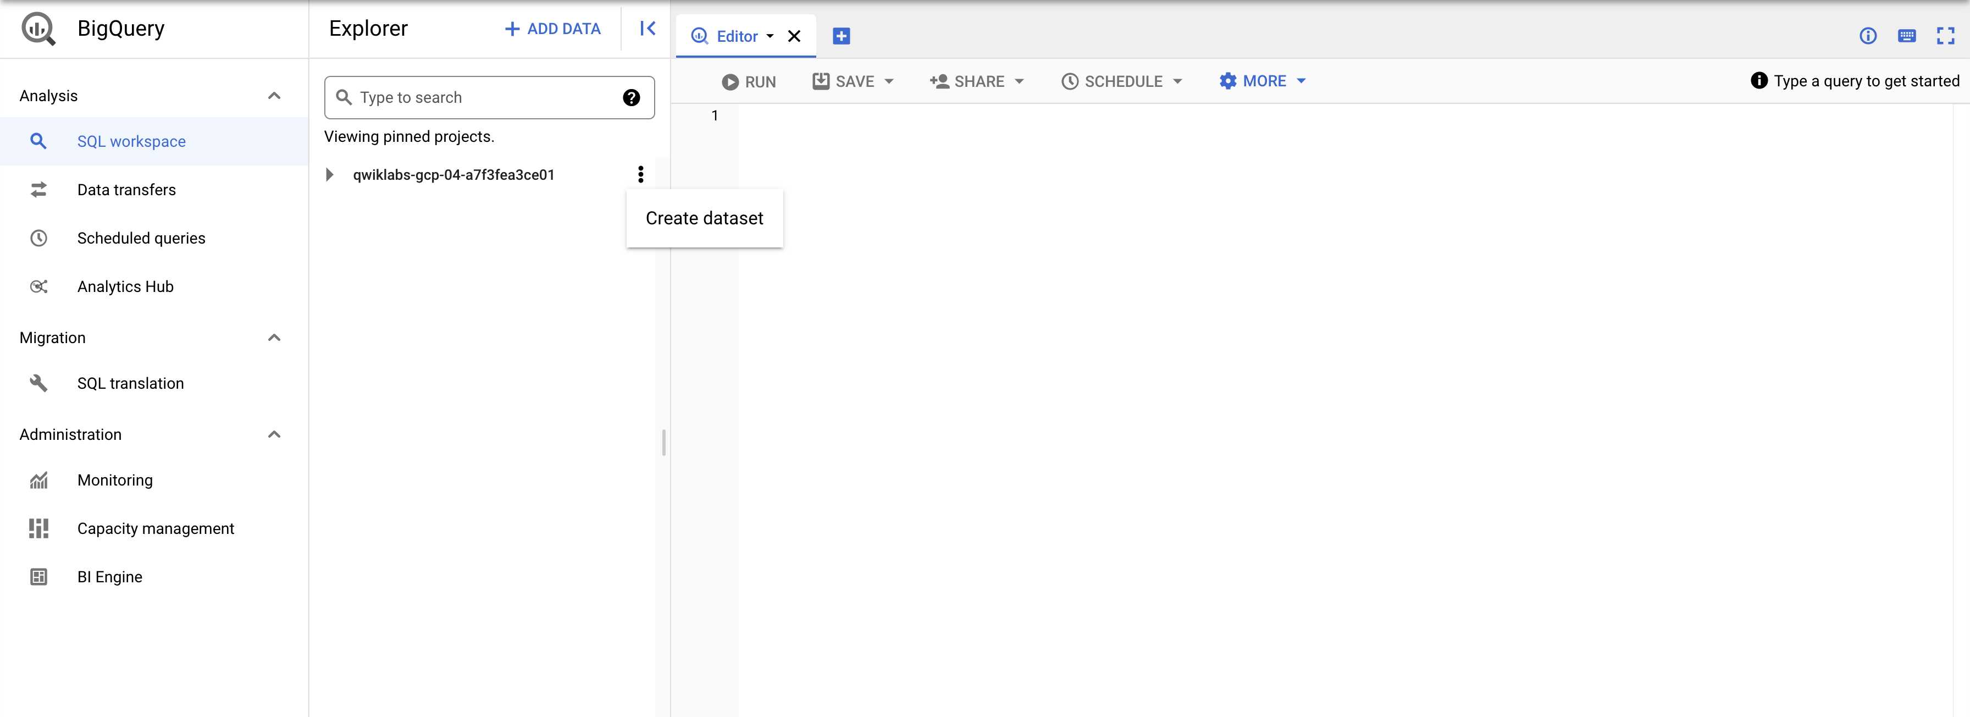1970x717 pixels.
Task: Show keyboard shortcuts in the editor toolbar
Action: click(1907, 36)
